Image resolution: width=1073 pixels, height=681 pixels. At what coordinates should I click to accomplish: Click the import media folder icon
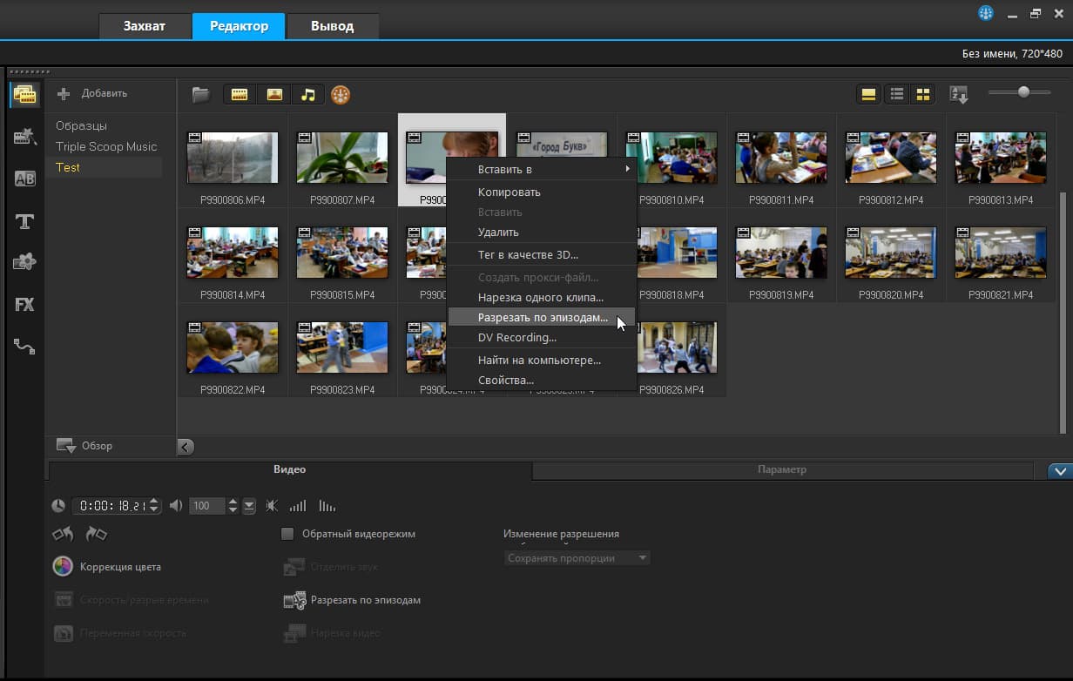point(201,94)
